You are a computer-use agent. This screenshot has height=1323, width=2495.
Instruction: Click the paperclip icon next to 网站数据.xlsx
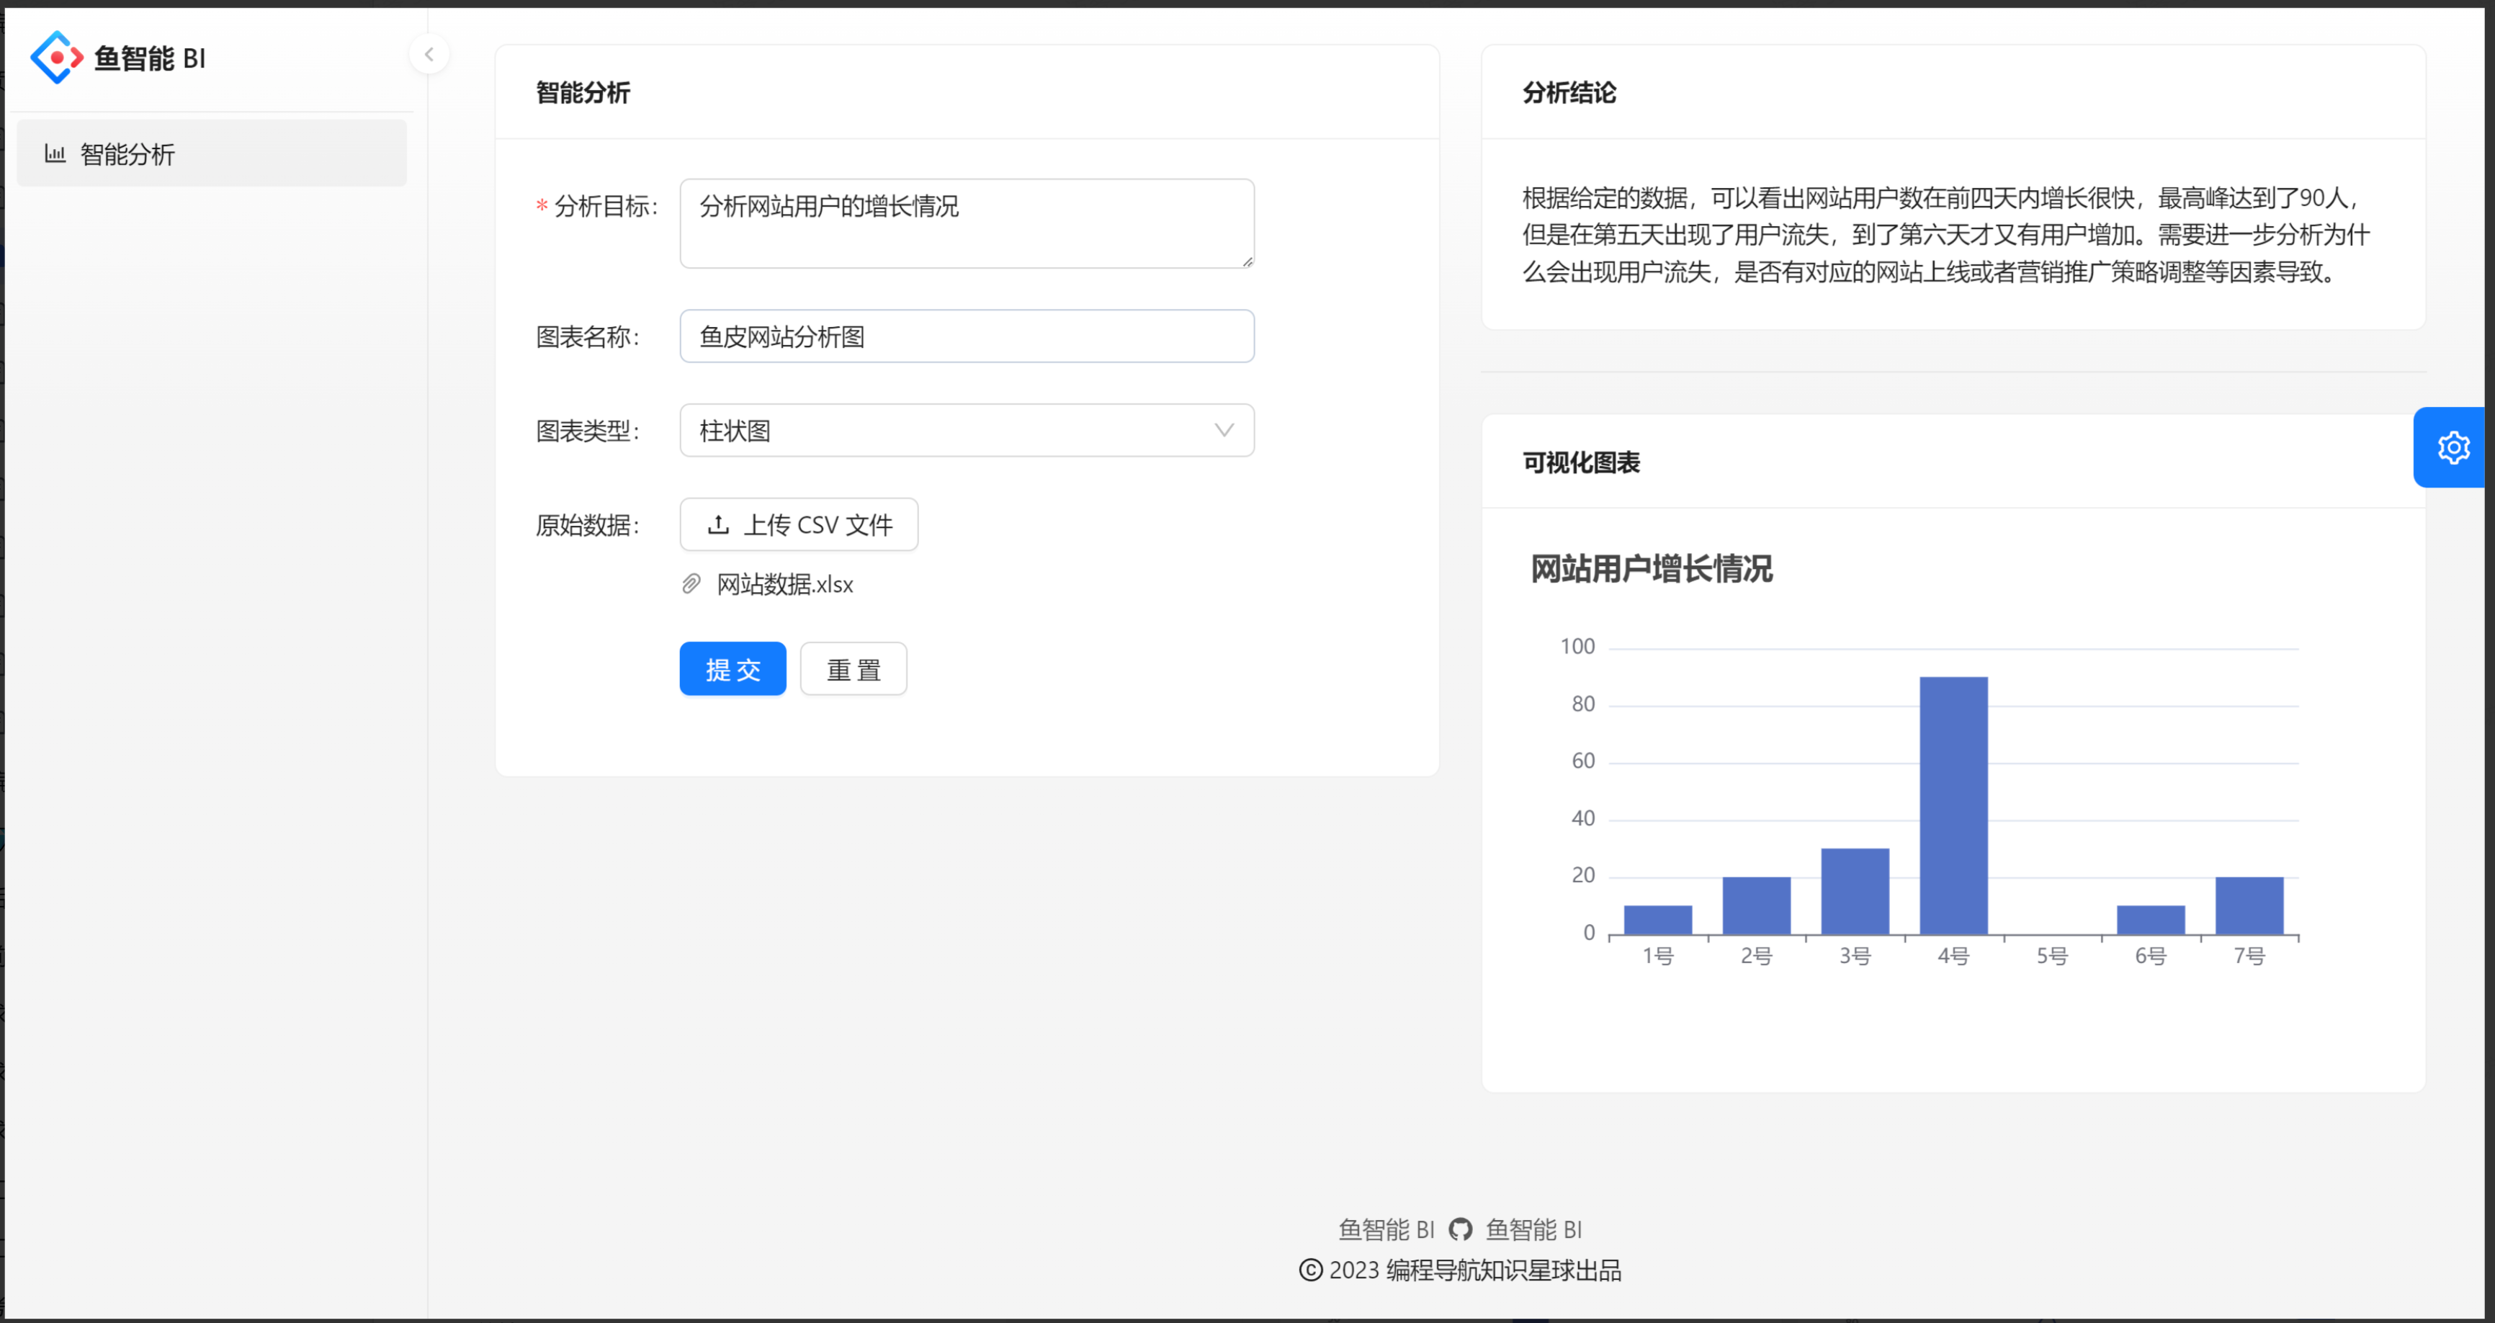691,584
